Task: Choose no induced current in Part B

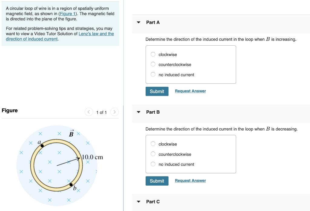Action: coord(153,164)
